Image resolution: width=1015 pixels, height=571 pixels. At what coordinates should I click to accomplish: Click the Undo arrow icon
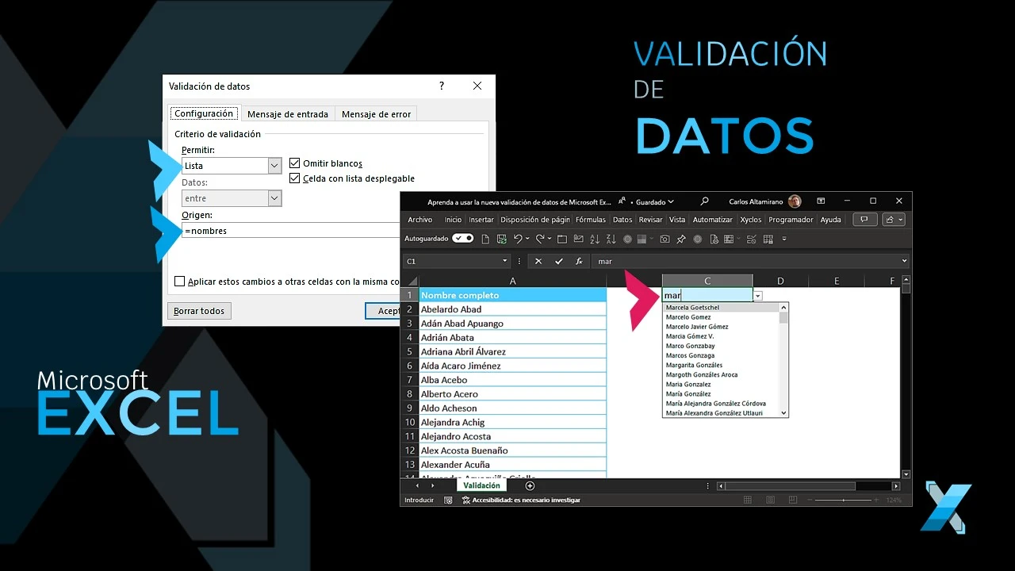point(518,239)
